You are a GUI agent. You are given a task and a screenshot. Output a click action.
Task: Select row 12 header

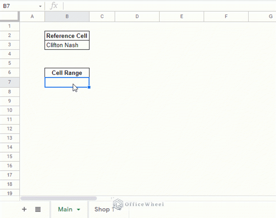pyautogui.click(x=9, y=129)
